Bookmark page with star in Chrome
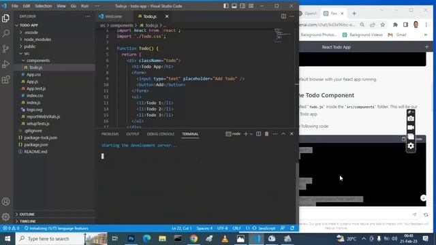The height and width of the screenshot is (245, 436). [383, 24]
